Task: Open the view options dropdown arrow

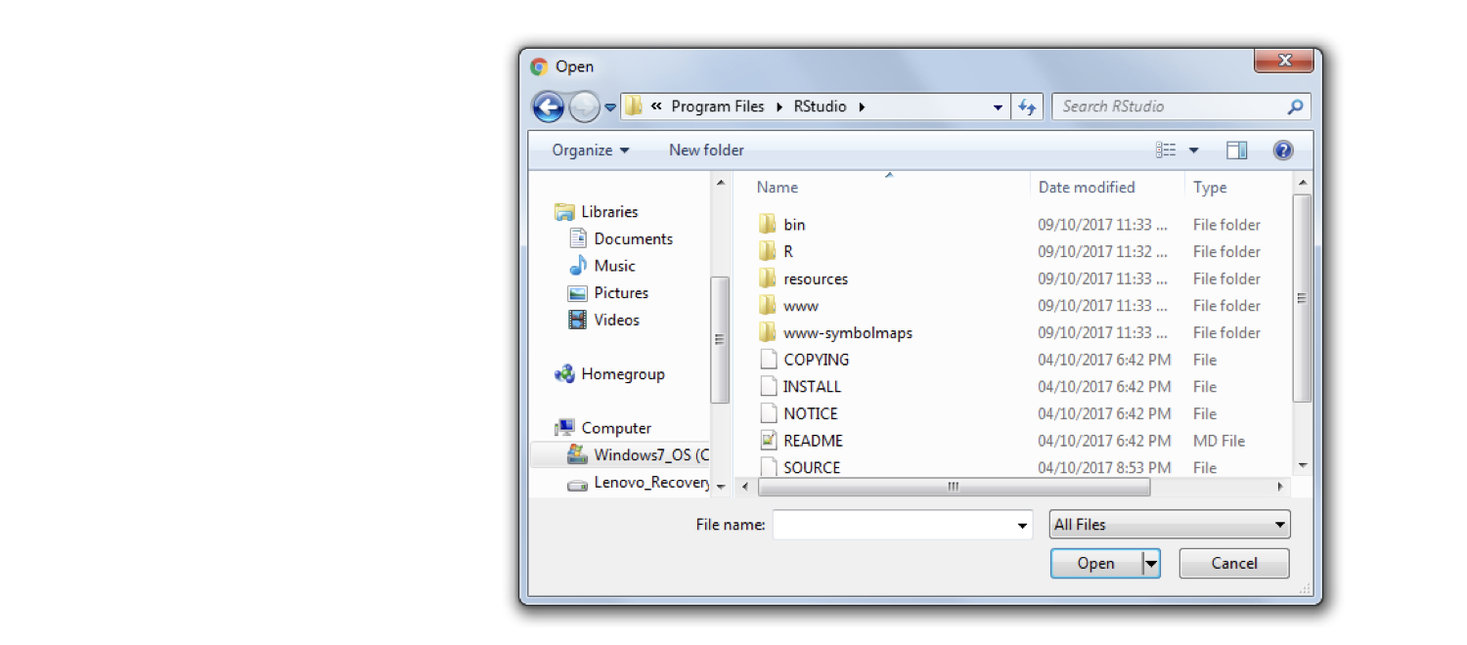Action: click(1193, 150)
